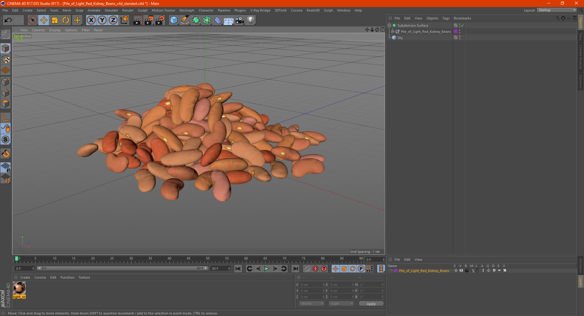Viewport: 584px width, 316px height.
Task: Click the Apply button
Action: pos(371,304)
